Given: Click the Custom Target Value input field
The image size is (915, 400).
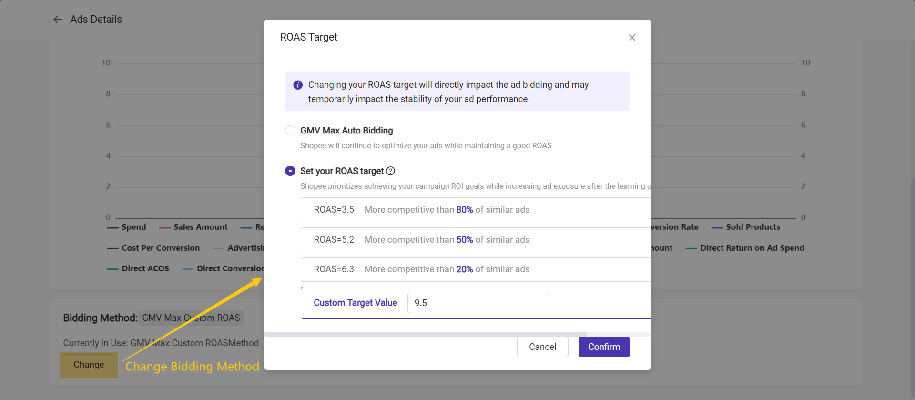Looking at the screenshot, I should [478, 303].
